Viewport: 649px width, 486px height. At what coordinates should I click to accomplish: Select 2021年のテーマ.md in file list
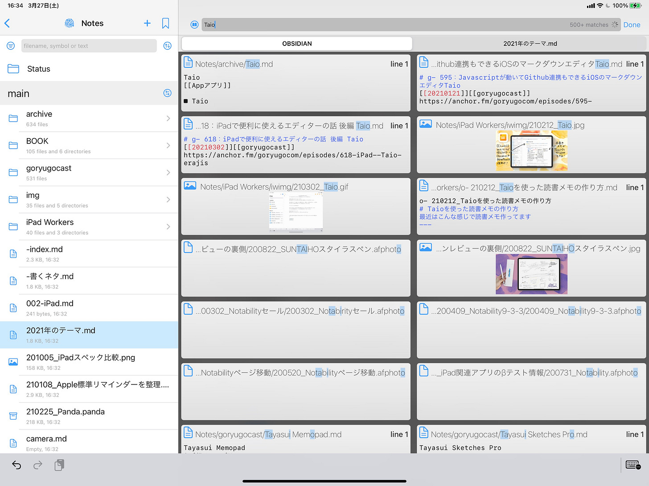pyautogui.click(x=89, y=335)
